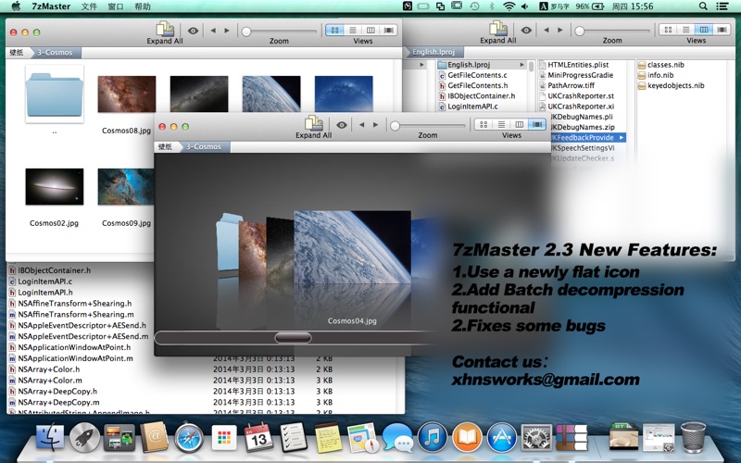Image resolution: width=741 pixels, height=463 pixels.
Task: Switch cover flow window to icon grid view
Action: coord(484,124)
